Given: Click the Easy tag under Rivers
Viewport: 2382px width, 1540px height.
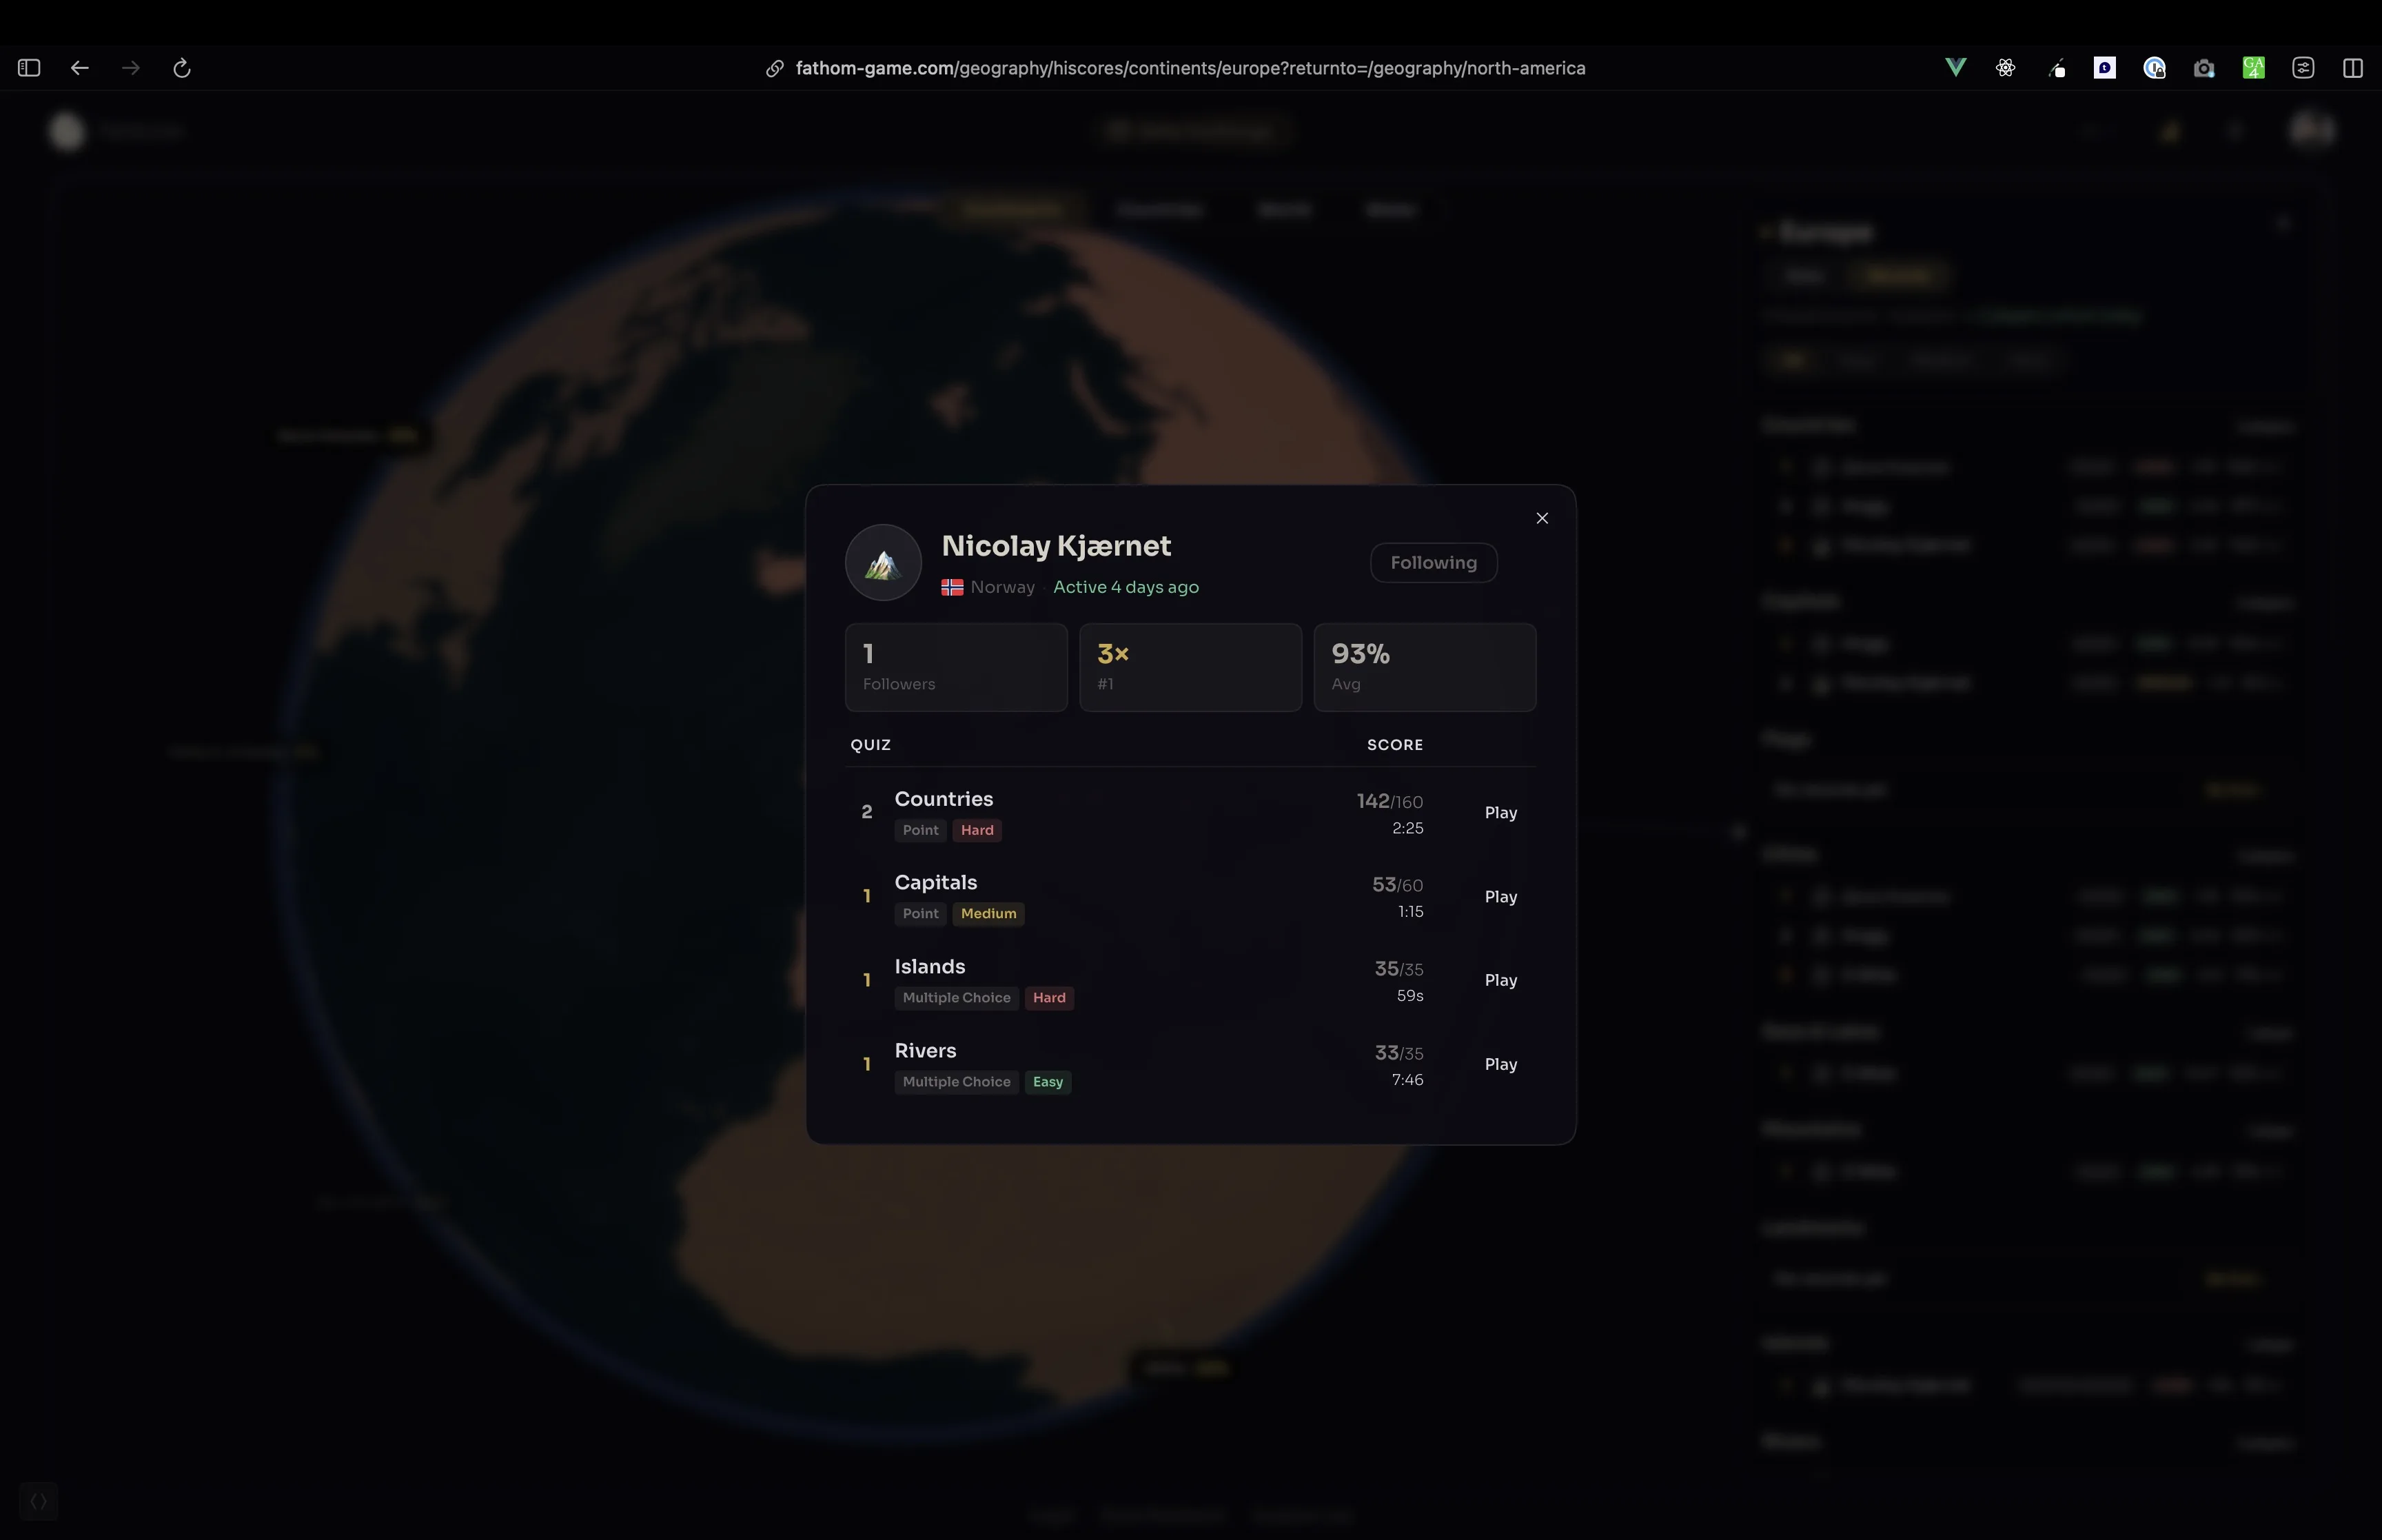Looking at the screenshot, I should [1048, 1082].
